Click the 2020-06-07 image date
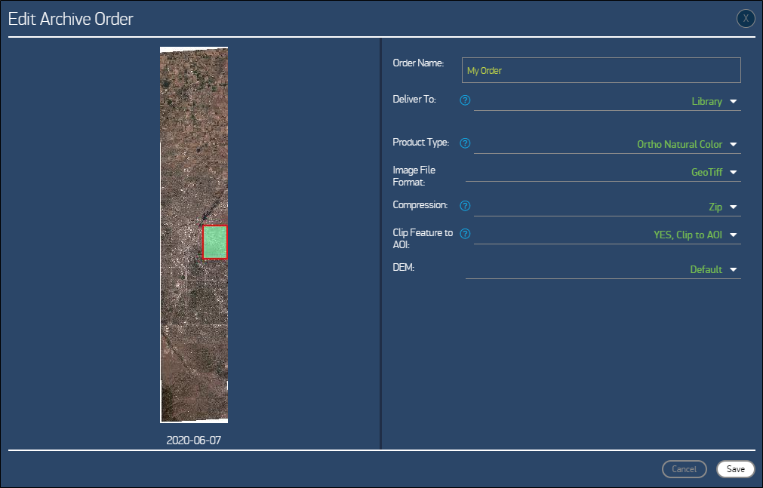 tap(194, 440)
